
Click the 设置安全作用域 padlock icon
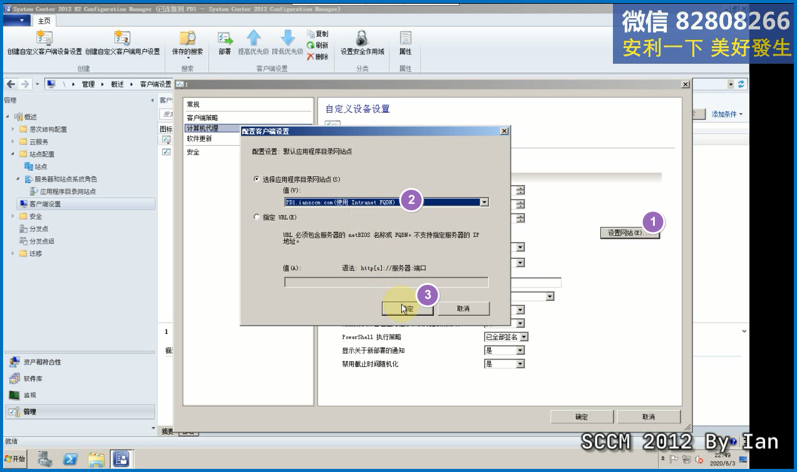tap(362, 38)
